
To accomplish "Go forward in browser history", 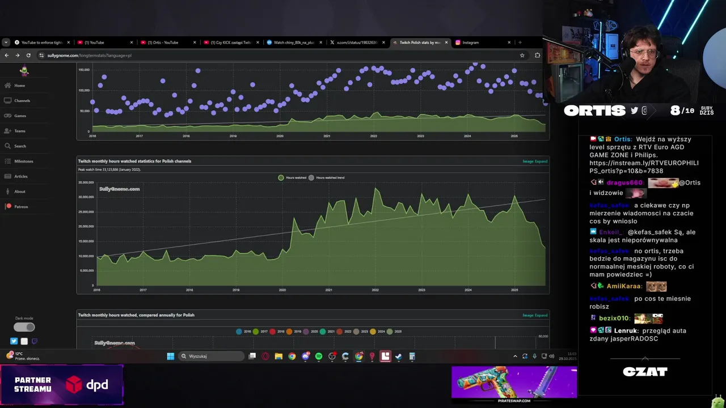I will pyautogui.click(x=18, y=56).
